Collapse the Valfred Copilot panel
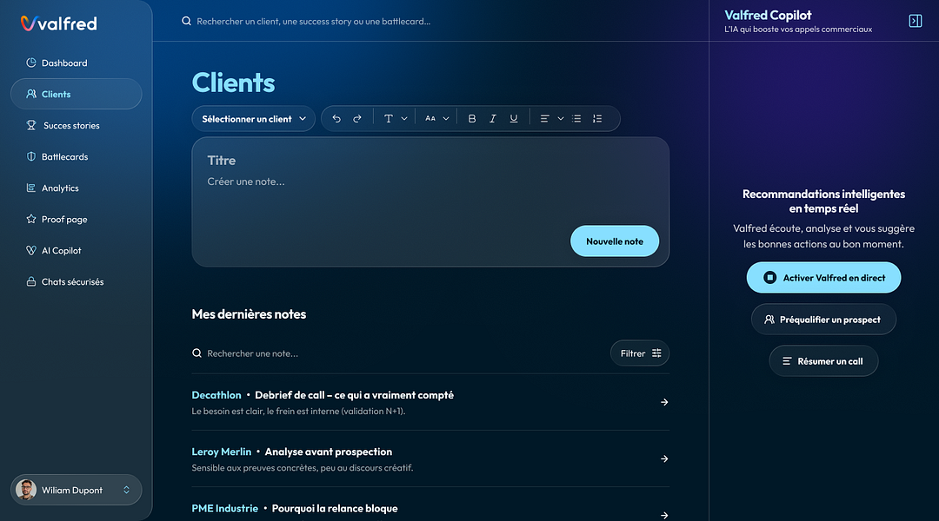939x521 pixels. coord(915,21)
